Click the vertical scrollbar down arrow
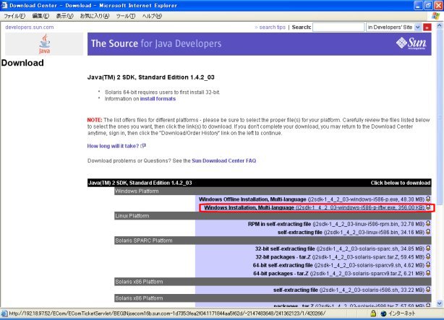Image resolution: width=444 pixels, height=320 pixels. pyautogui.click(x=438, y=303)
